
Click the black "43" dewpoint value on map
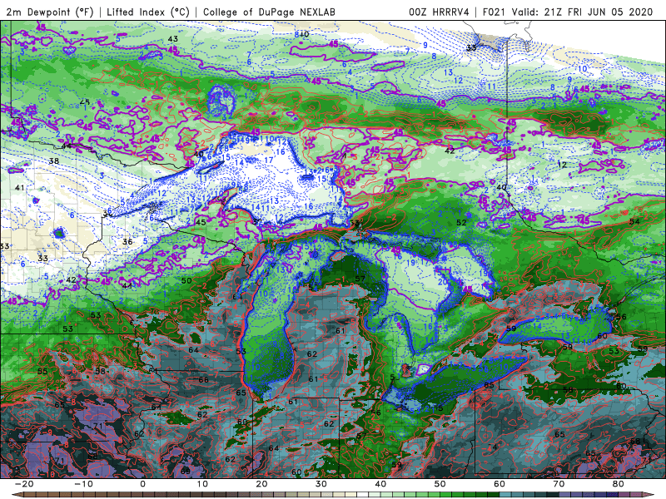coord(172,39)
